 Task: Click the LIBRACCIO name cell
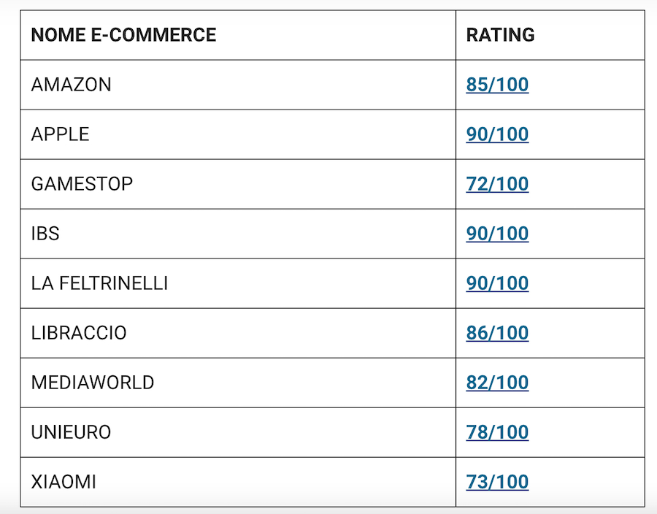(x=79, y=333)
